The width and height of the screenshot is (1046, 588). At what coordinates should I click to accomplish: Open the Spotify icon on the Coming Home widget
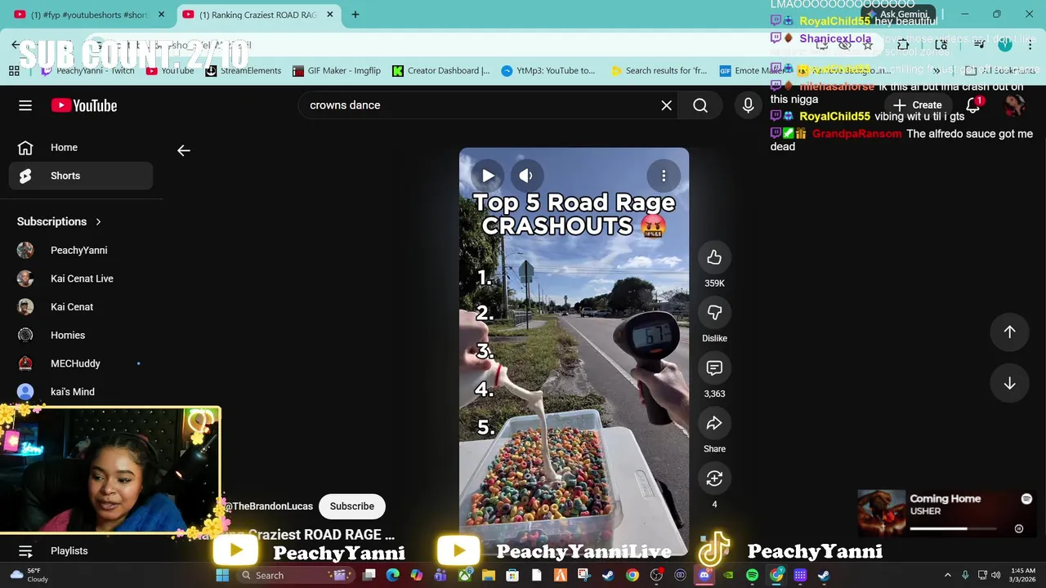click(x=1026, y=499)
